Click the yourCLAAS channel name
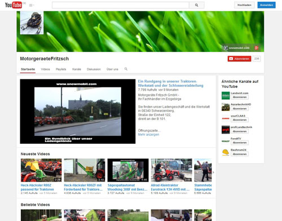Image resolution: width=282 pixels, height=221 pixels. coord(238,116)
